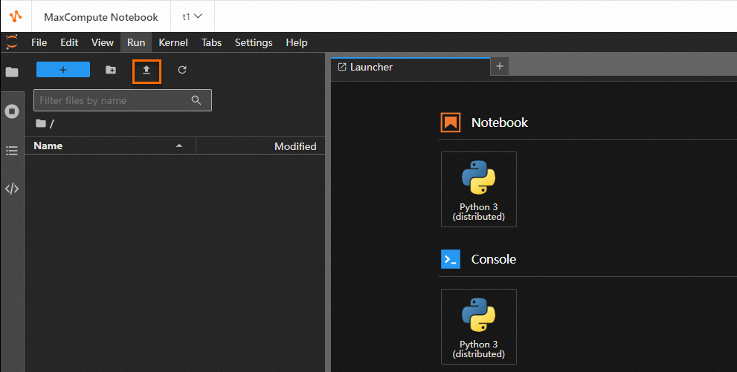Viewport: 737px width, 372px height.
Task: Open the Help menu
Action: (x=297, y=42)
